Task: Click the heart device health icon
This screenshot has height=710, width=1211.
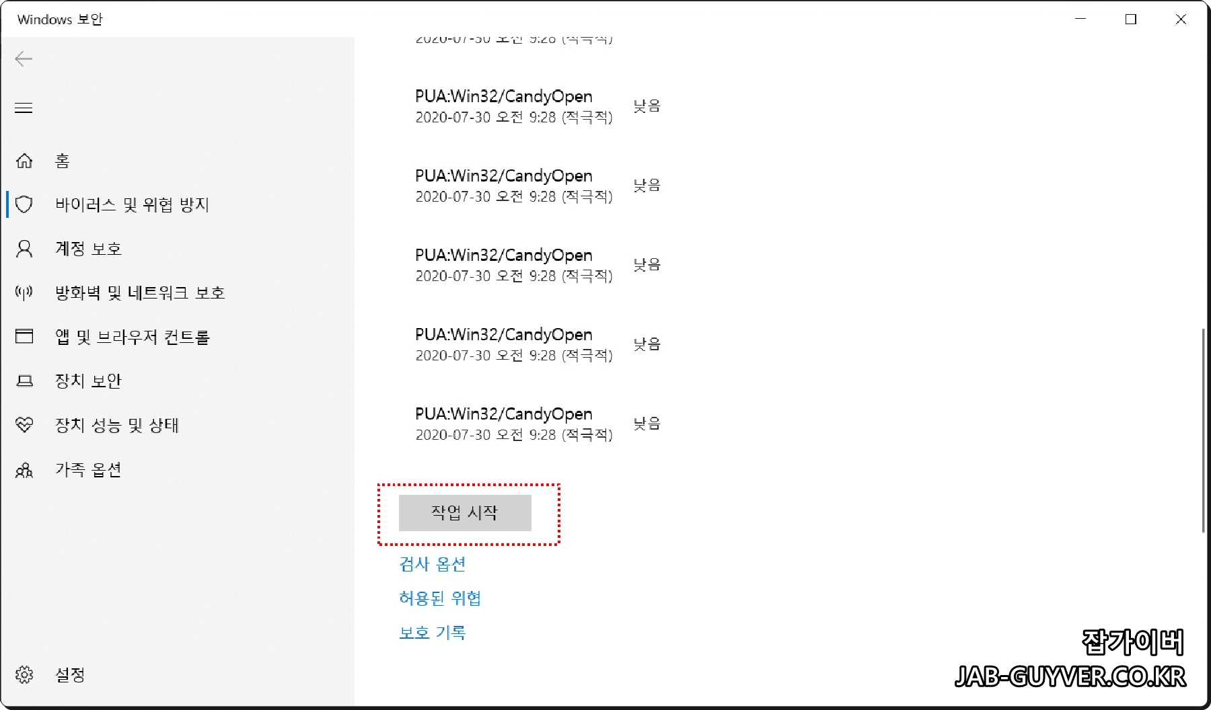Action: pyautogui.click(x=24, y=425)
